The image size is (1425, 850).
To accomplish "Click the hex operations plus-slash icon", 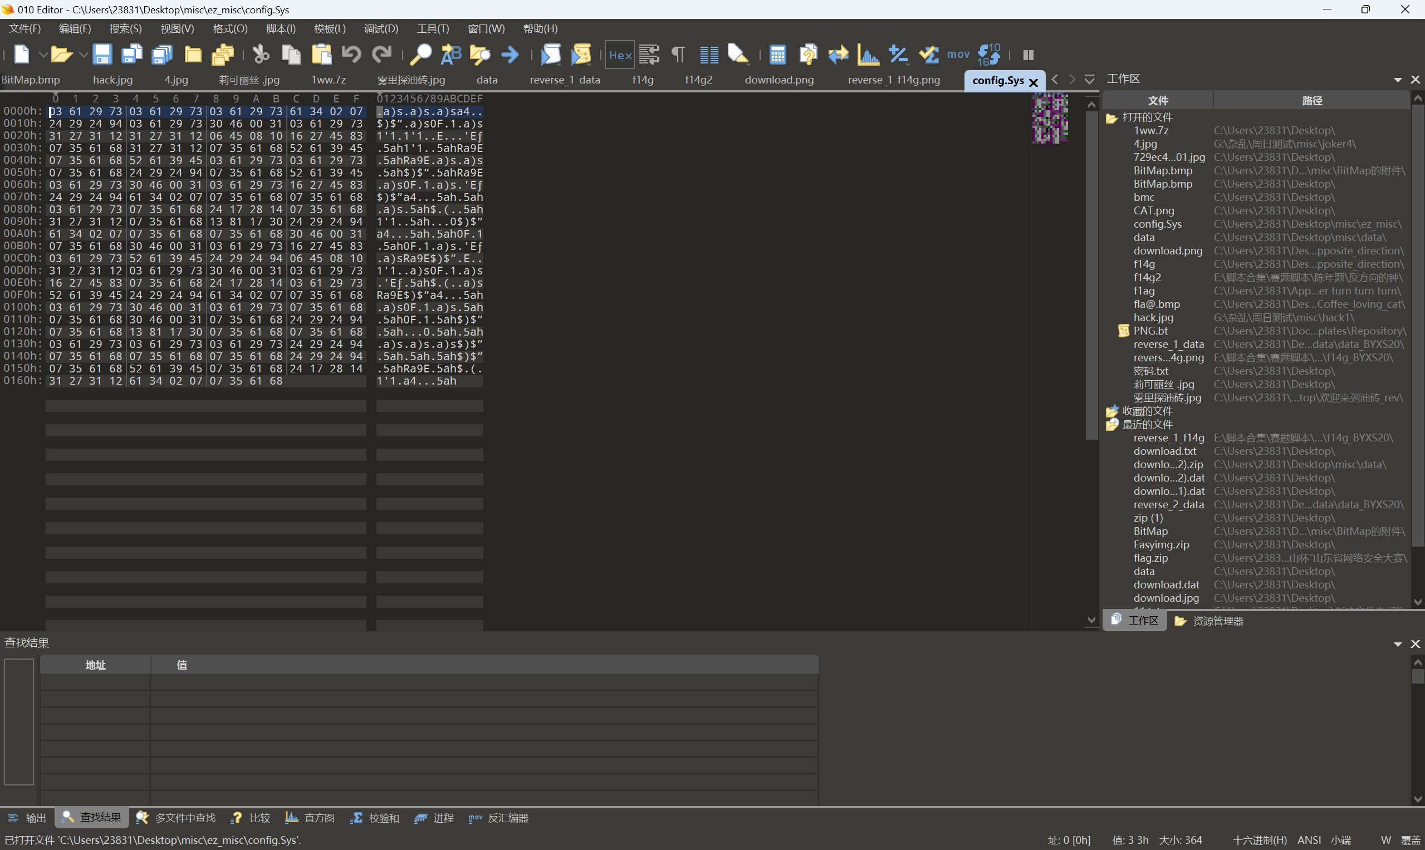I will (898, 55).
